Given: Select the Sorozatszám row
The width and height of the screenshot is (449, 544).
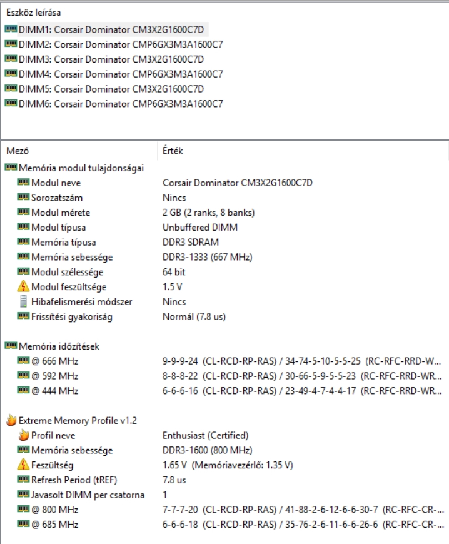Looking at the screenshot, I should [x=56, y=198].
